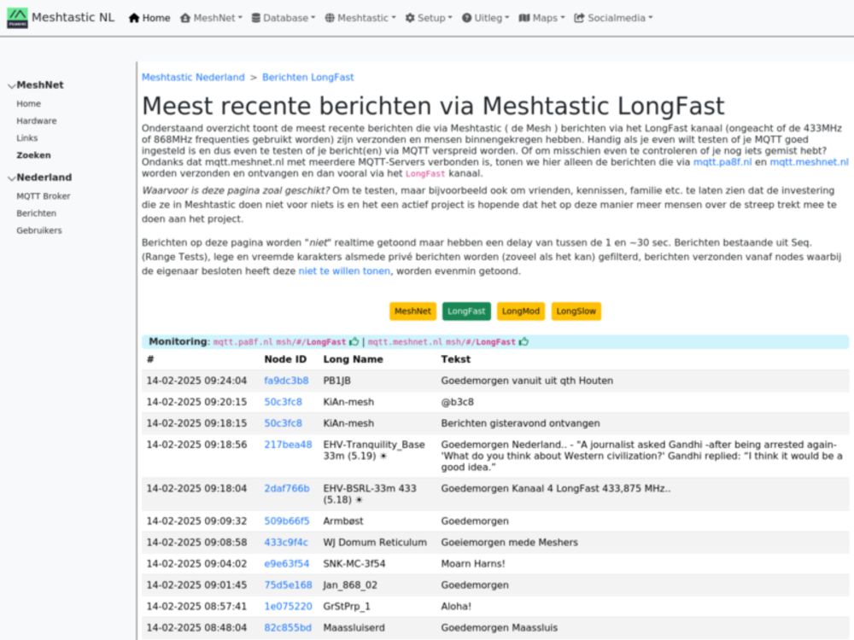Click sun symbol next to EHV-BSRL-33m 433

(359, 499)
